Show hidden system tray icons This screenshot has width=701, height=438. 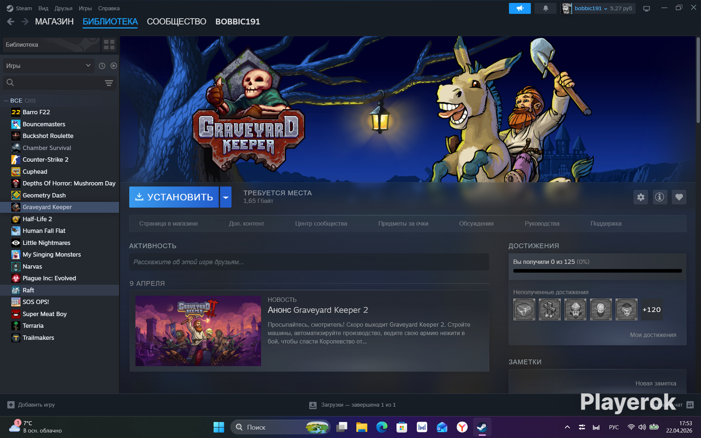tap(567, 427)
